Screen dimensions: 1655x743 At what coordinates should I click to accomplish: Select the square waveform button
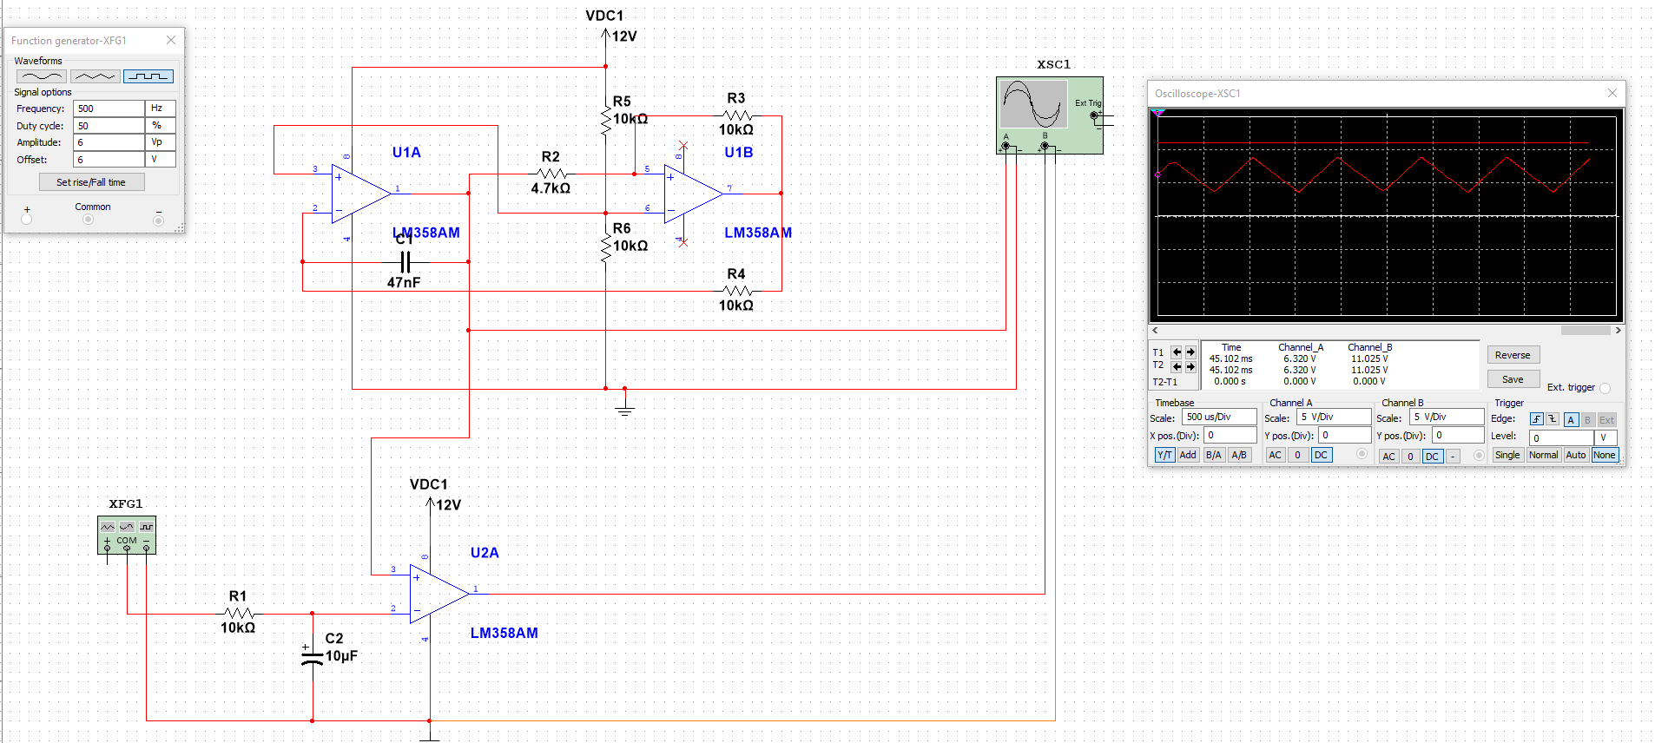click(148, 76)
